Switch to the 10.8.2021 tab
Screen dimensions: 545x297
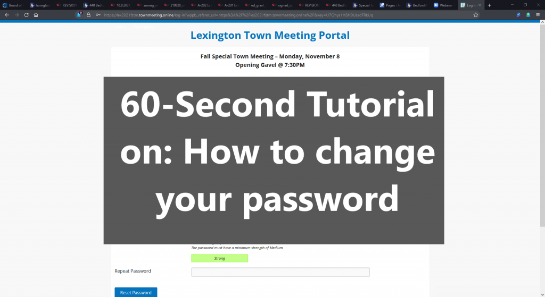(121, 5)
